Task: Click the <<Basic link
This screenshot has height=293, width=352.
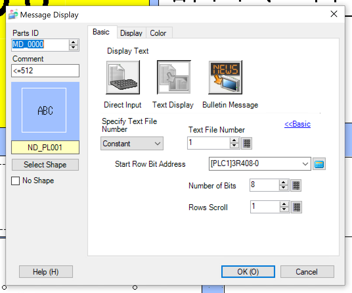Action: [297, 124]
